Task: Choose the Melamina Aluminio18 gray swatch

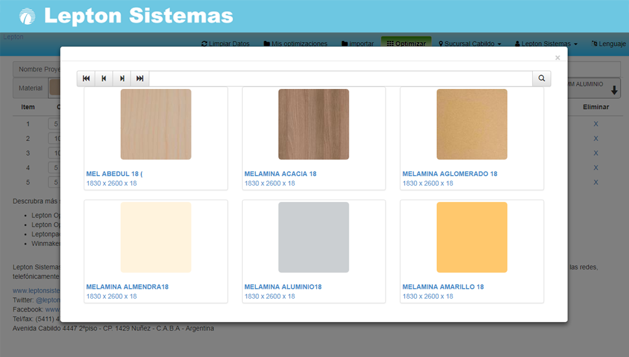Action: click(314, 237)
